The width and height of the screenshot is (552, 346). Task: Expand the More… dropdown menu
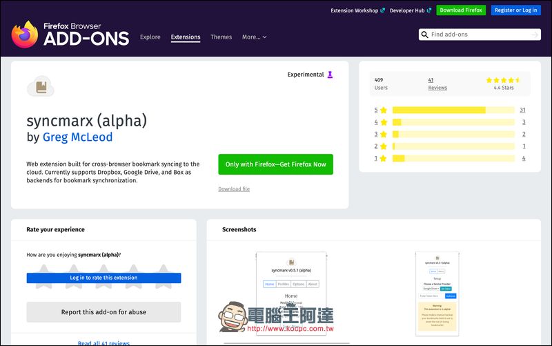(254, 37)
